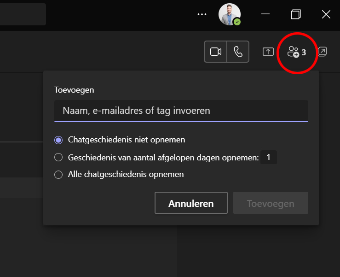The image size is (340, 277).
Task: Click the 'Naam, e-mailadres of tag invoeren' field
Action: tap(181, 111)
